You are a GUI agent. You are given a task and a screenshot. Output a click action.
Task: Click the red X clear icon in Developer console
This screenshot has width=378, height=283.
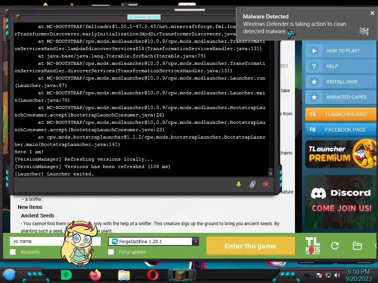click(266, 185)
